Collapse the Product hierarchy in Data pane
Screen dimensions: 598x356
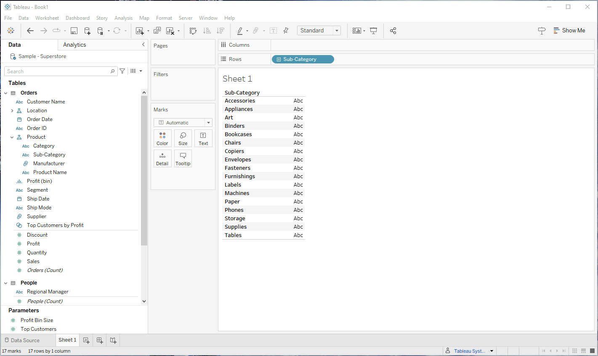coord(12,137)
